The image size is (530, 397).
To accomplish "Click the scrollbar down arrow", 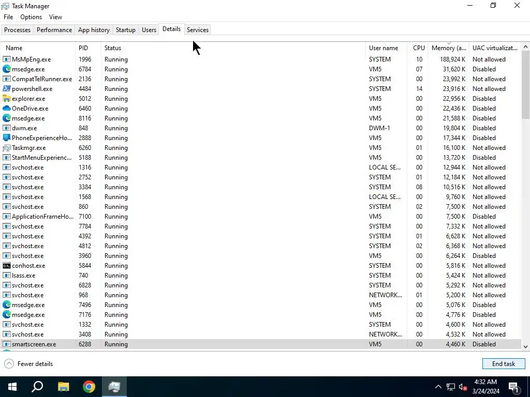I will 525,346.
